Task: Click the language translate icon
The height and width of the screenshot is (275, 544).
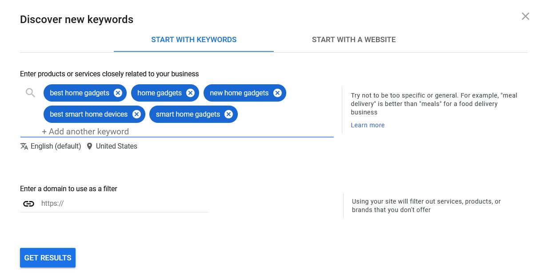Action: (24, 146)
